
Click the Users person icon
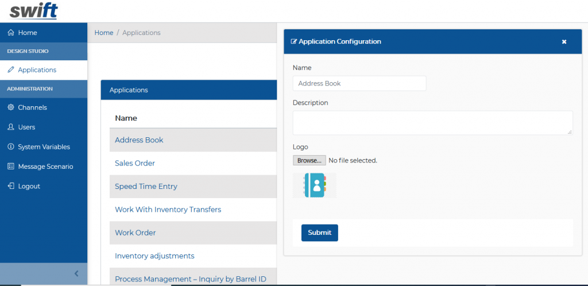point(10,127)
